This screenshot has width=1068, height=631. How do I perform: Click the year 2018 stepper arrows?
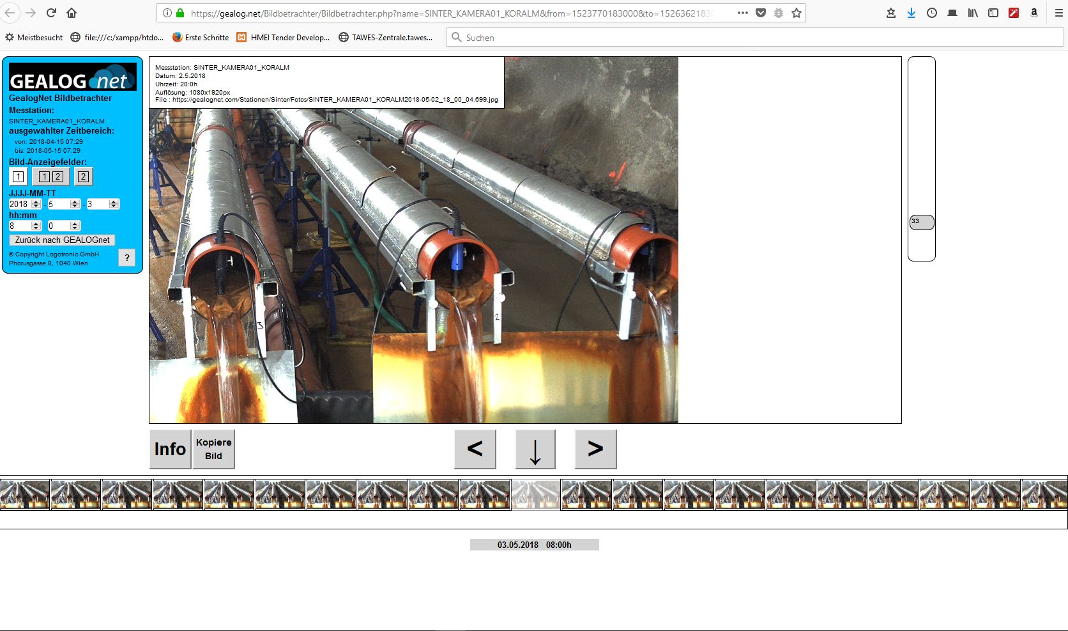(x=36, y=204)
